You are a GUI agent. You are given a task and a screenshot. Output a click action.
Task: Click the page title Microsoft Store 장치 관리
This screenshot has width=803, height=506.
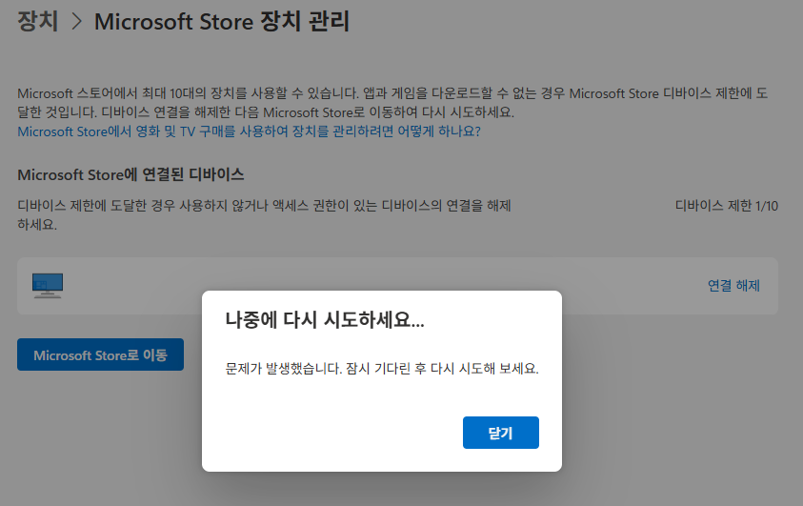tap(222, 22)
